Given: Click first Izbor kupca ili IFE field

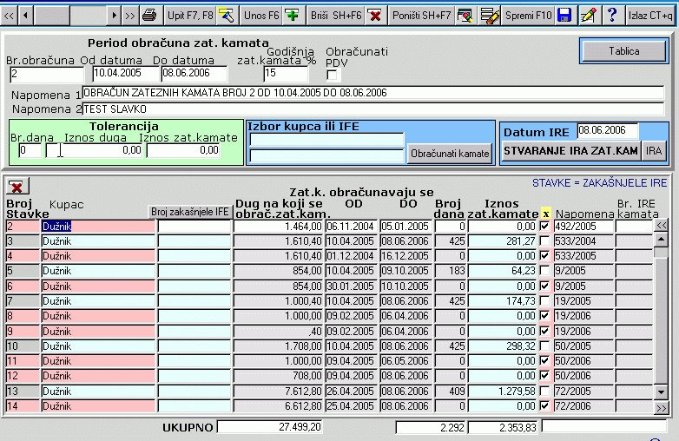Looking at the screenshot, I should (327, 140).
